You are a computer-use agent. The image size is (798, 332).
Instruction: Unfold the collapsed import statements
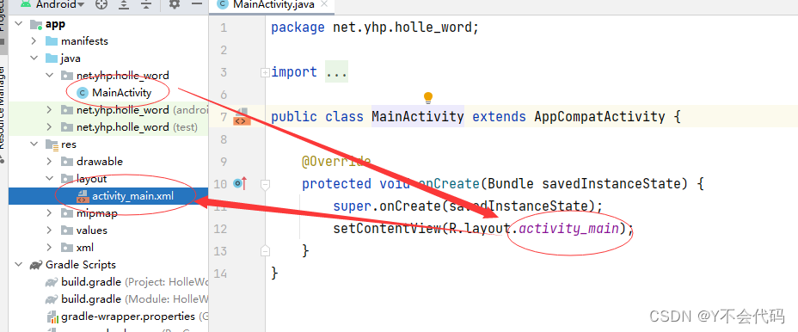(265, 73)
